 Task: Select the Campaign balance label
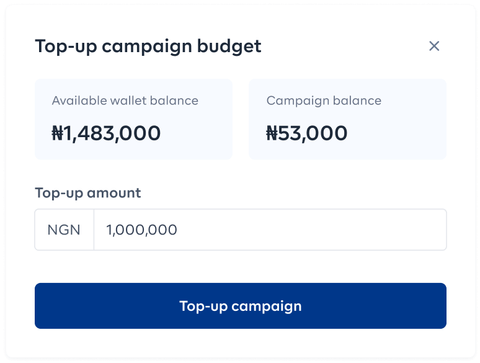tap(324, 101)
